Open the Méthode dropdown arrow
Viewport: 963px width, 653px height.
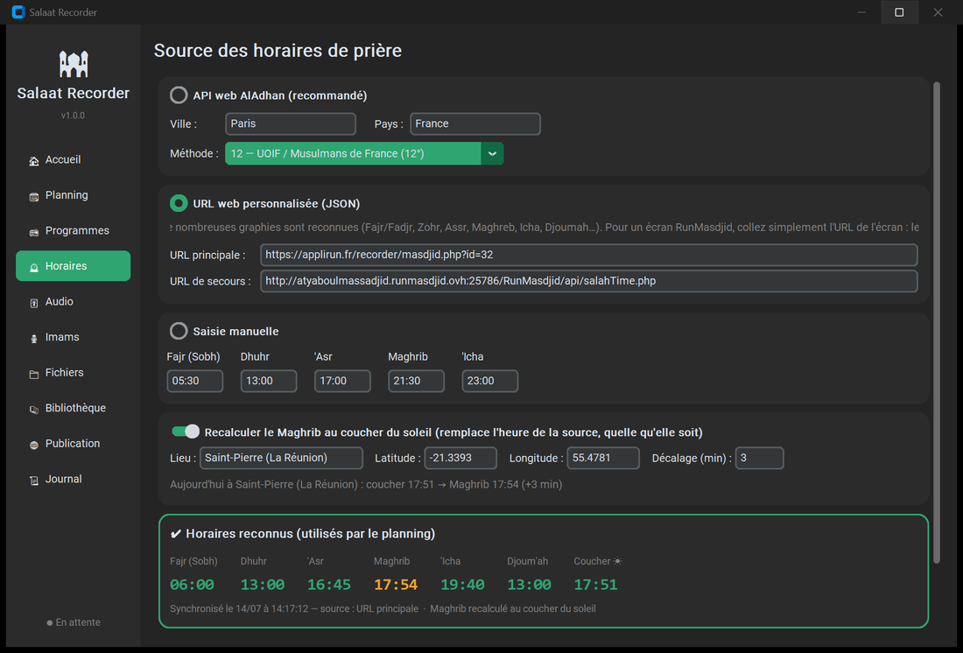click(x=492, y=153)
